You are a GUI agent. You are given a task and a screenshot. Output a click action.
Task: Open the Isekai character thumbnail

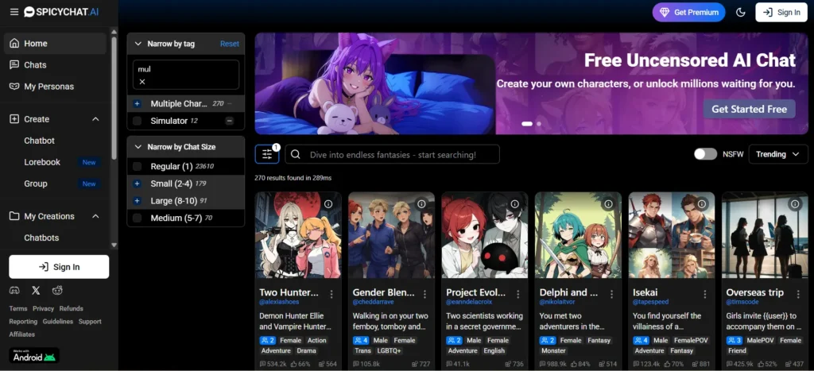[671, 235]
